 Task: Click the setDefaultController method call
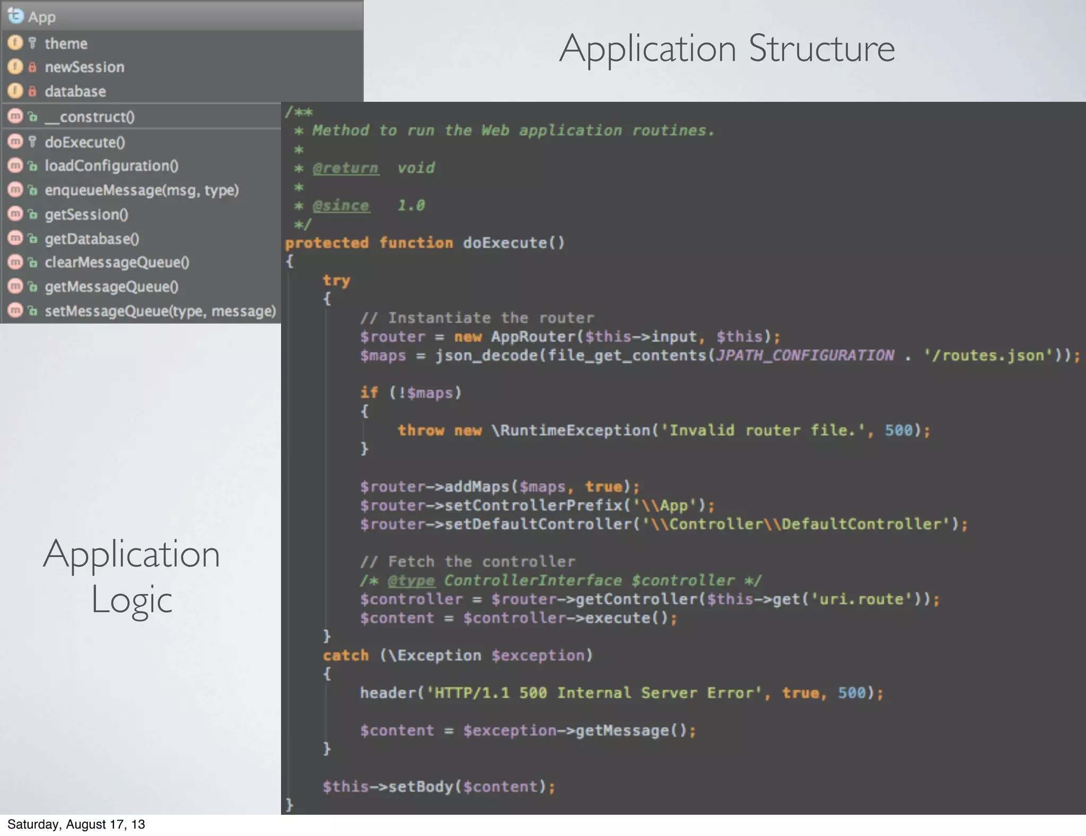(538, 524)
